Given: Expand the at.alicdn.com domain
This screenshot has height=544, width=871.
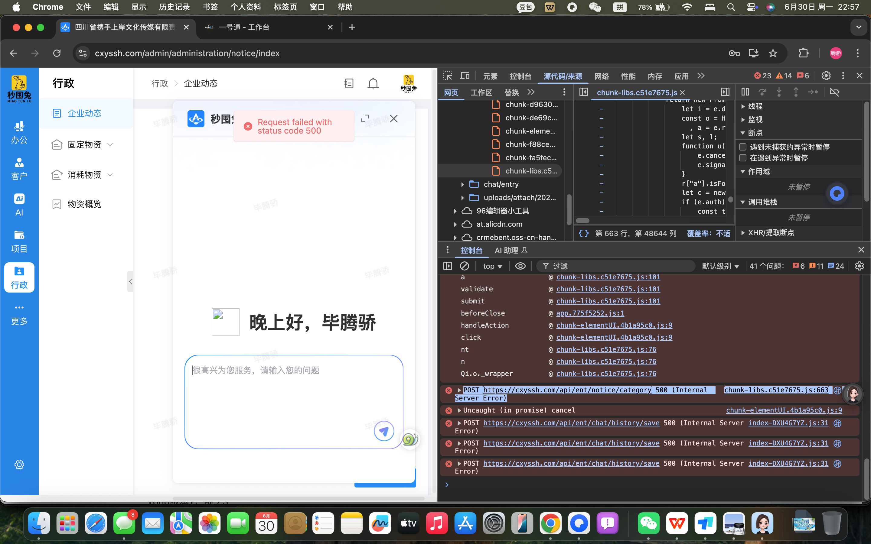Looking at the screenshot, I should [455, 224].
